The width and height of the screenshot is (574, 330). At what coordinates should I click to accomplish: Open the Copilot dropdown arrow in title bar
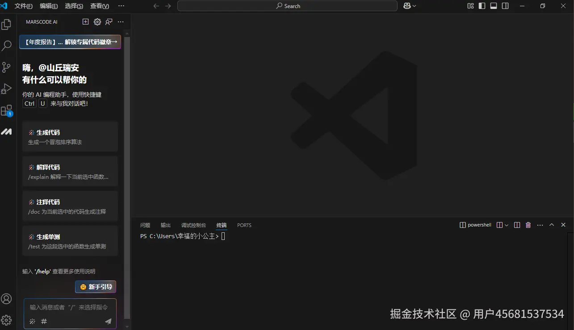415,6
